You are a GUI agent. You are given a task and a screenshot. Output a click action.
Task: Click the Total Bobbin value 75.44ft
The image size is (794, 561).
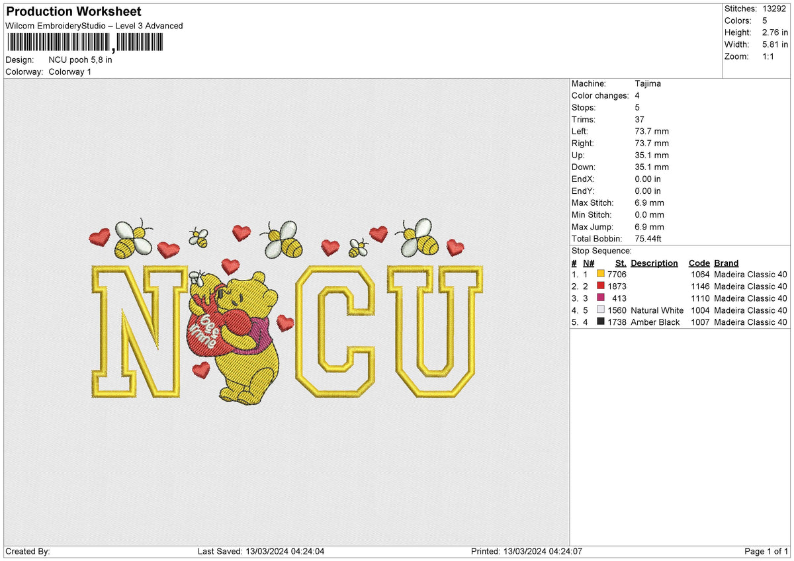[x=648, y=238]
